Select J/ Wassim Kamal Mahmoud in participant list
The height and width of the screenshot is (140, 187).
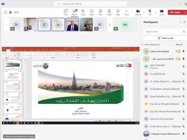pos(164,134)
